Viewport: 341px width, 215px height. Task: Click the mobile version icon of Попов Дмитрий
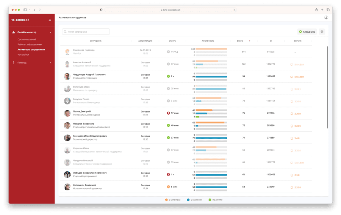(292, 114)
